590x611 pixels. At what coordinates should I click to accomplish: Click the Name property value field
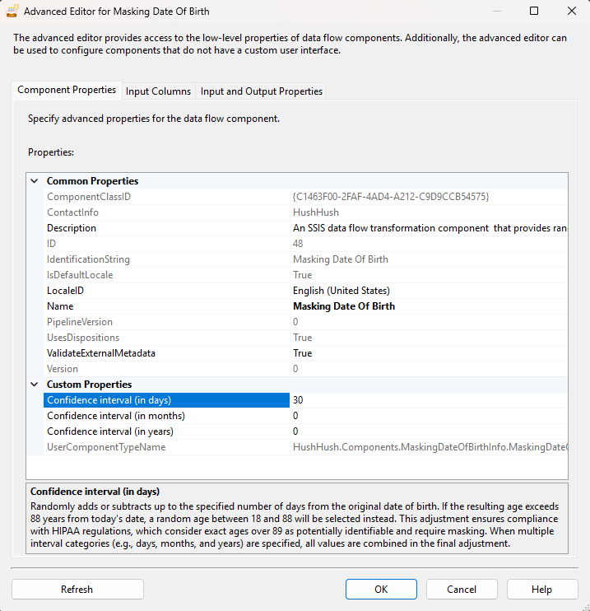(x=428, y=306)
